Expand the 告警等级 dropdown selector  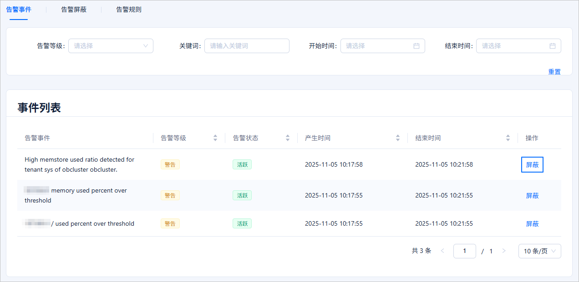pyautogui.click(x=111, y=46)
